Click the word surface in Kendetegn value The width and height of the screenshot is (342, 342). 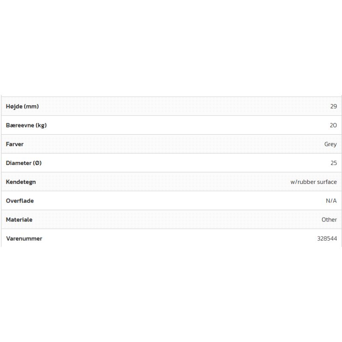click(x=327, y=182)
